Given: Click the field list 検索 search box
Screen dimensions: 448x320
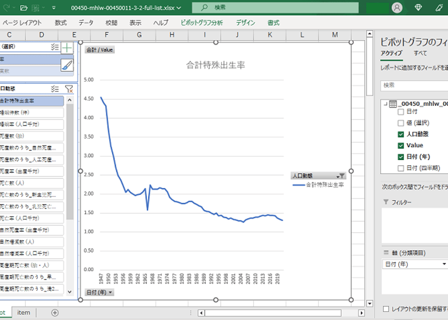Looking at the screenshot, I should [414, 85].
